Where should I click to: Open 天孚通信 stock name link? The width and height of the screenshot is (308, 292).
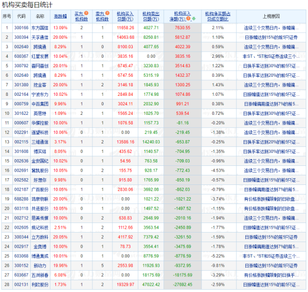pyautogui.click(x=40, y=38)
